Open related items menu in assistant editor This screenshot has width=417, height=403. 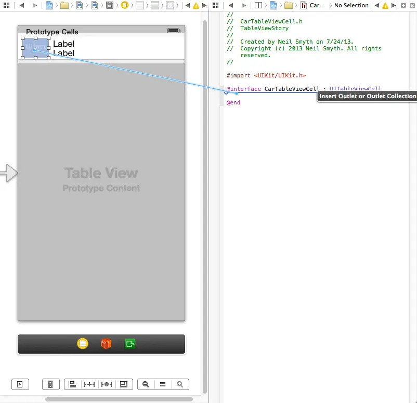[215, 5]
